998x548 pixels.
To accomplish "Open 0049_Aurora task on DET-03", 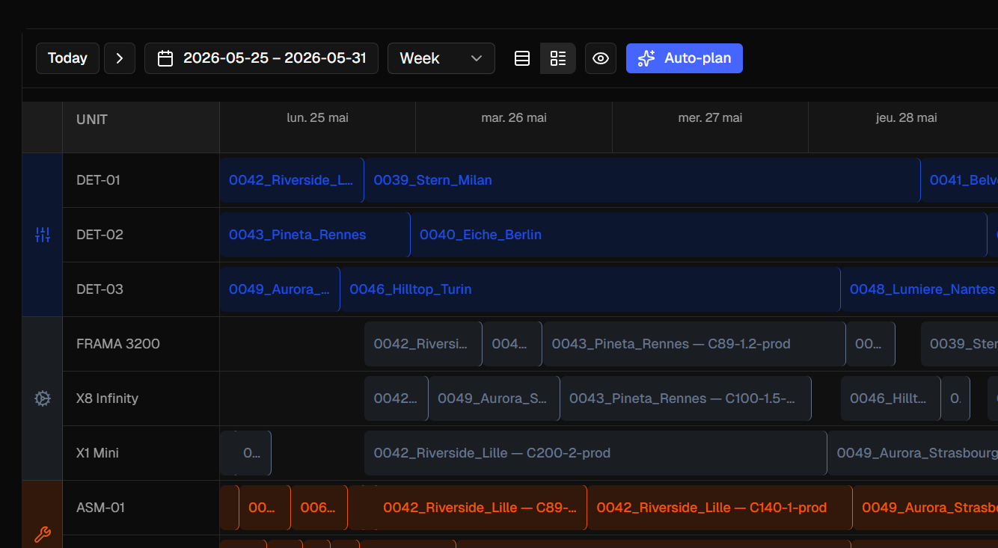I will tap(280, 289).
